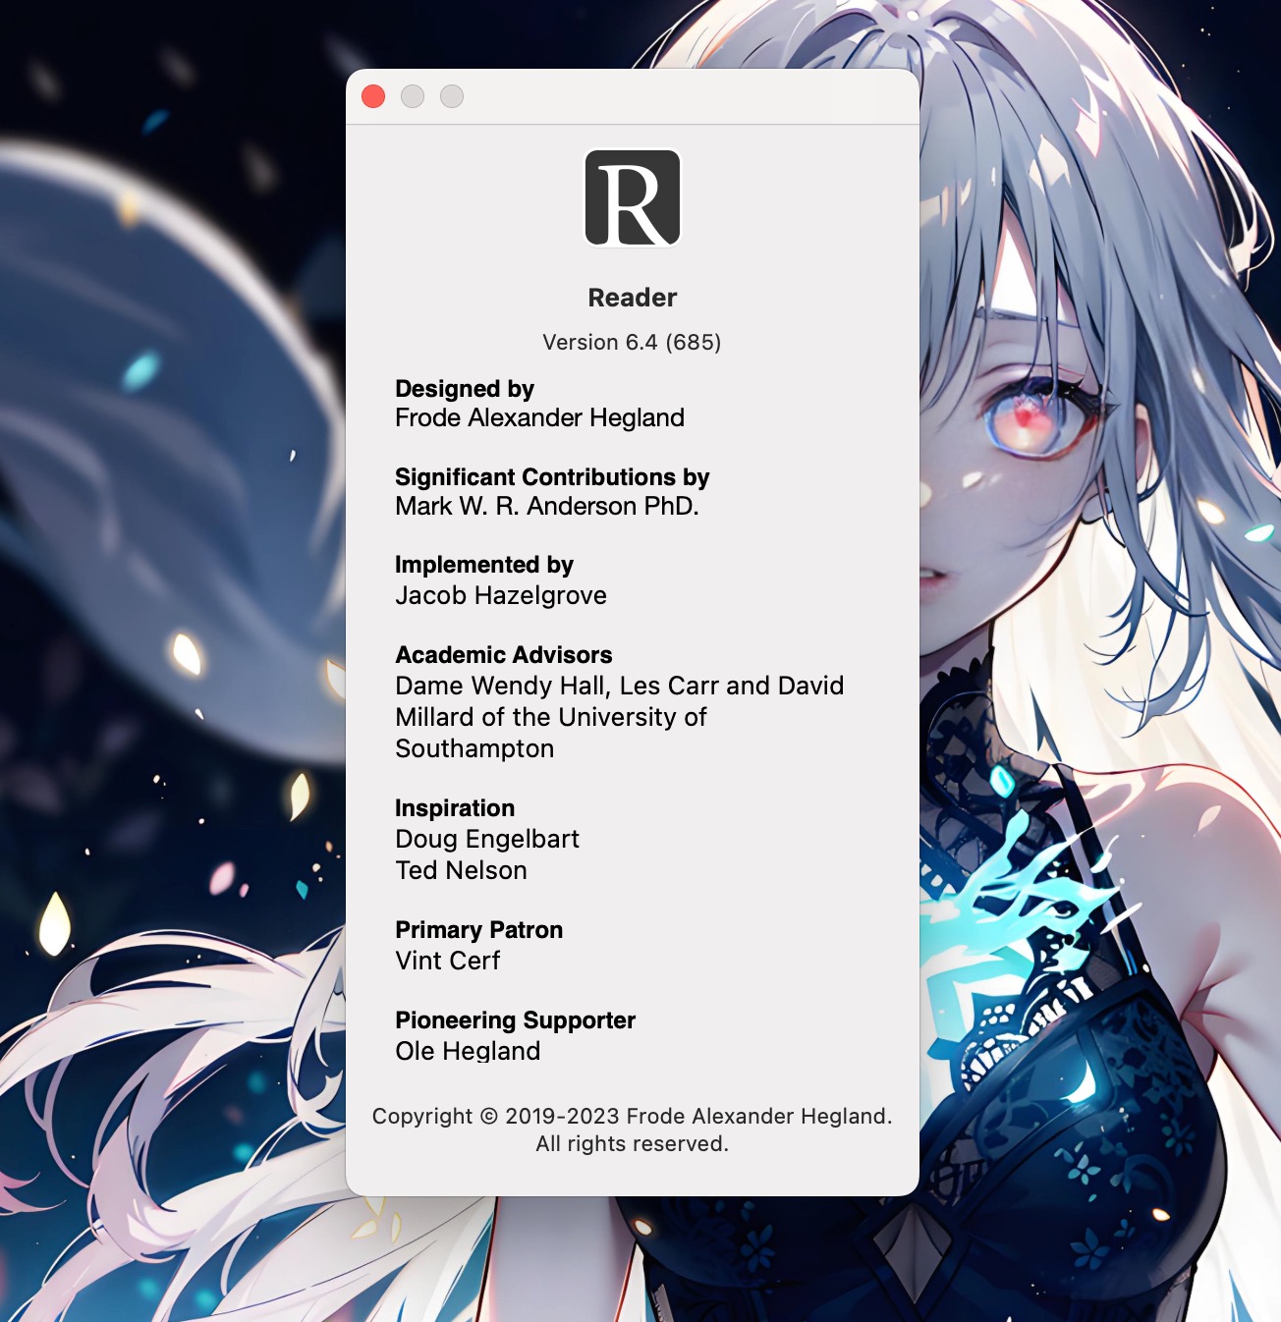Click the Reader app icon
1281x1322 pixels.
633,197
